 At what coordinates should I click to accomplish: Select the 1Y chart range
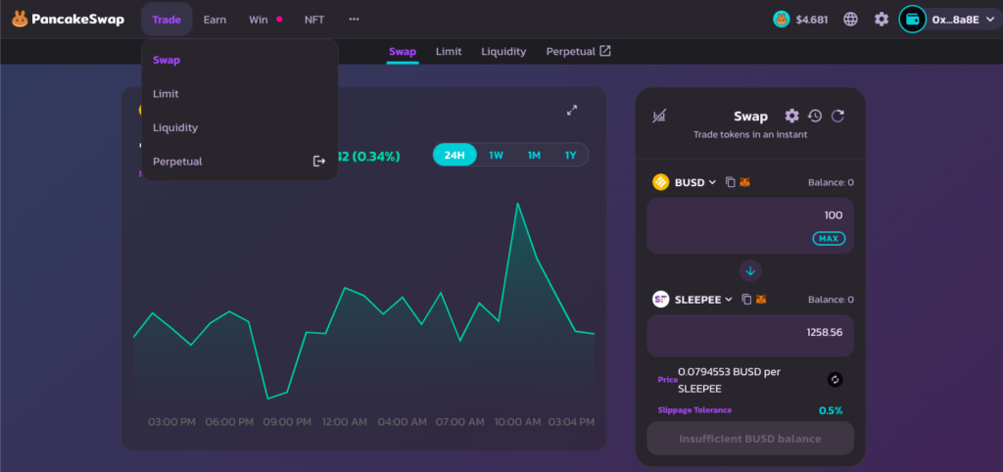coord(571,155)
